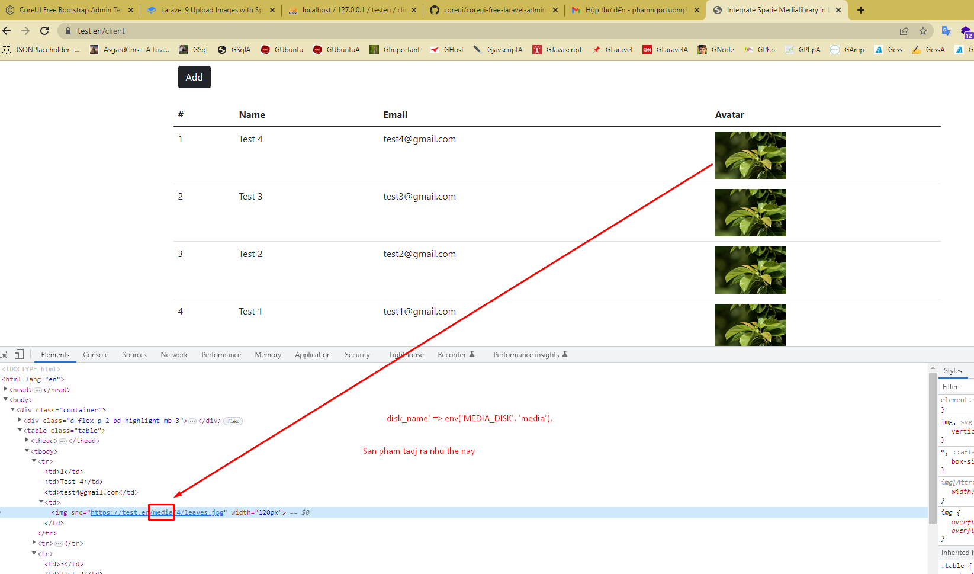The width and height of the screenshot is (974, 574).
Task: Open the GLaravelA bookmark folder
Action: pyautogui.click(x=666, y=50)
